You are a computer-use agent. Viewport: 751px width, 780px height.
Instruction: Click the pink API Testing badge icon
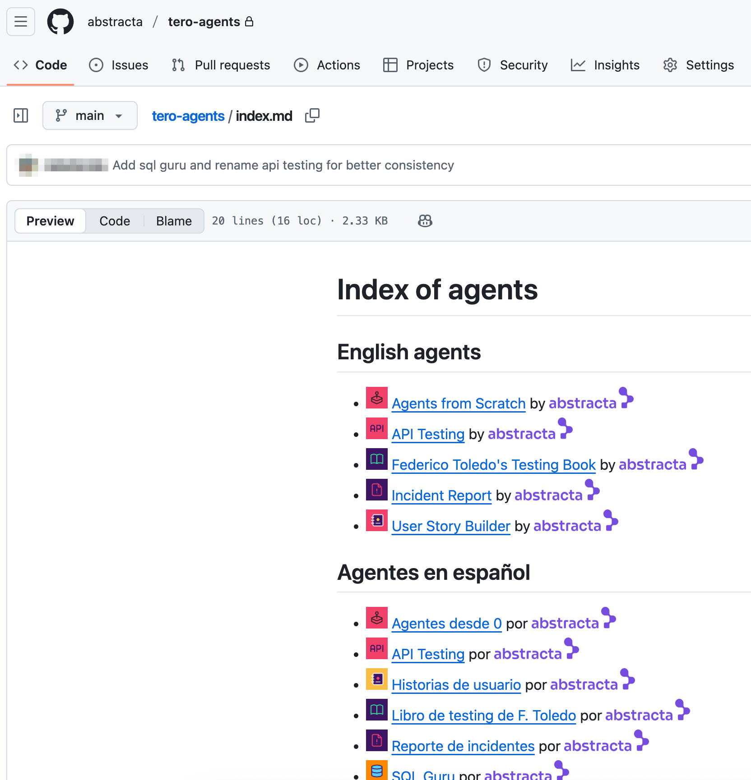pos(376,428)
